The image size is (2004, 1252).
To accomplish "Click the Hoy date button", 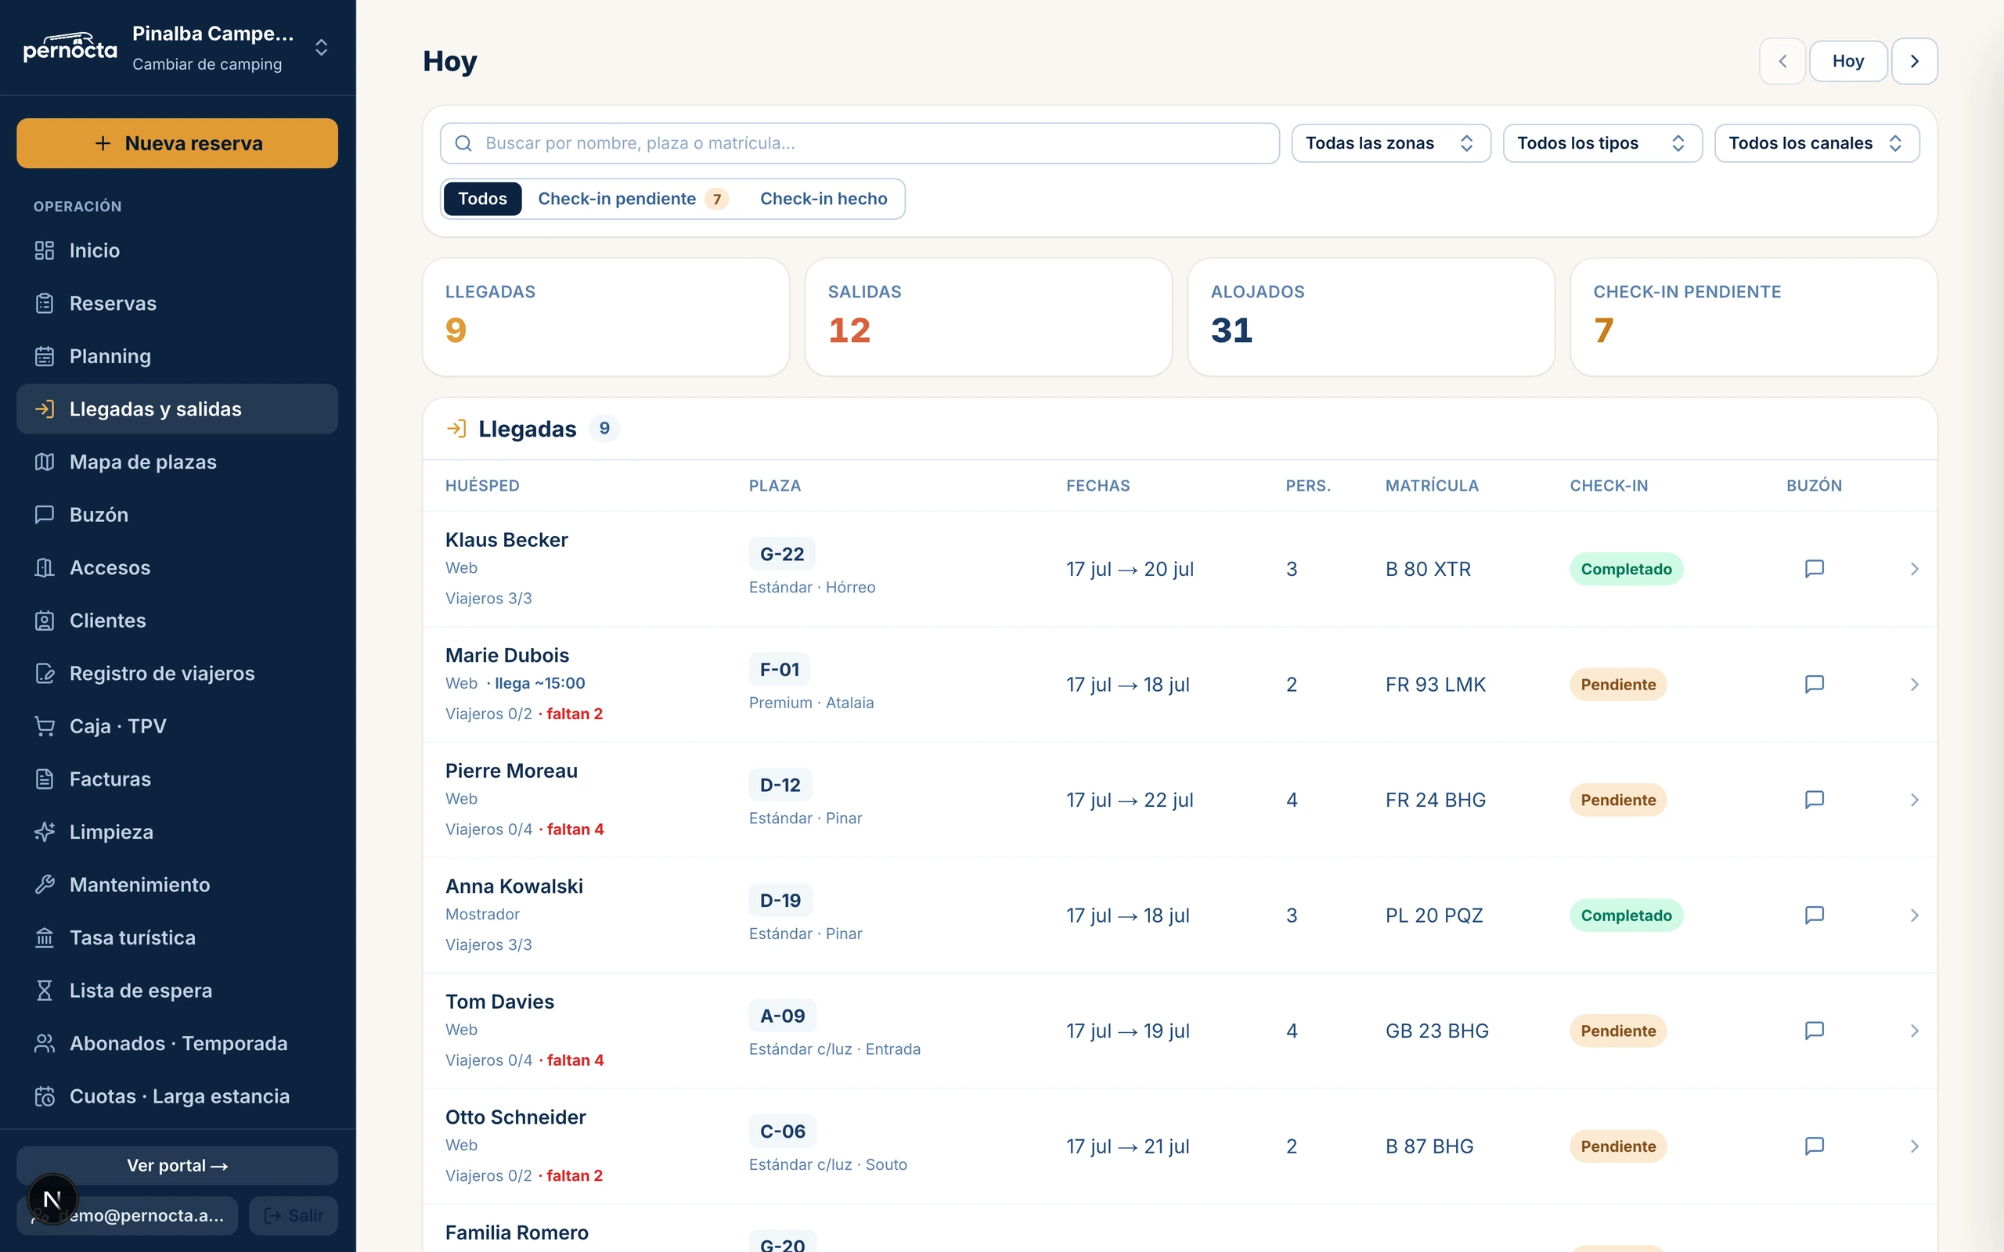I will 1848,61.
